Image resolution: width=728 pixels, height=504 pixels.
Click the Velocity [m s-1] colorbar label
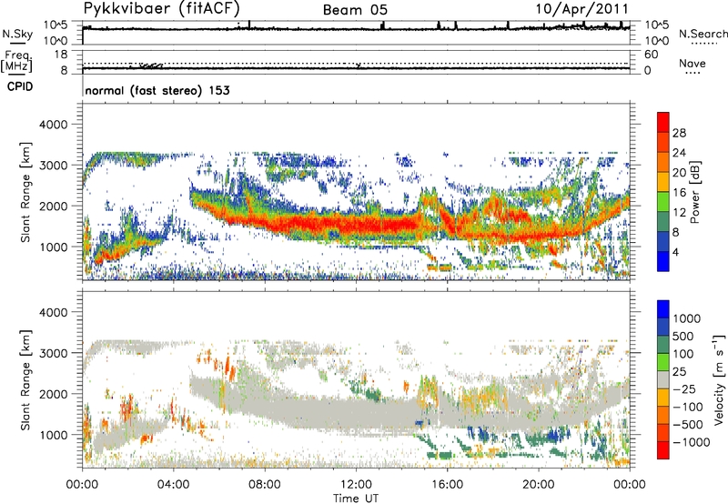pyautogui.click(x=719, y=379)
